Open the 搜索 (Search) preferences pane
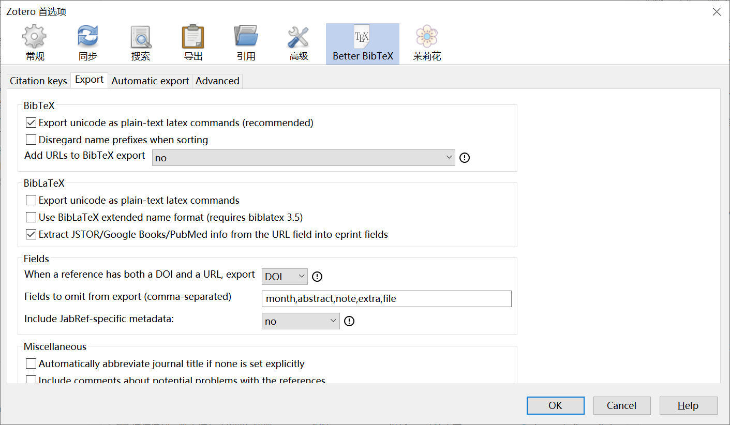Image resolution: width=730 pixels, height=425 pixels. pyautogui.click(x=141, y=44)
